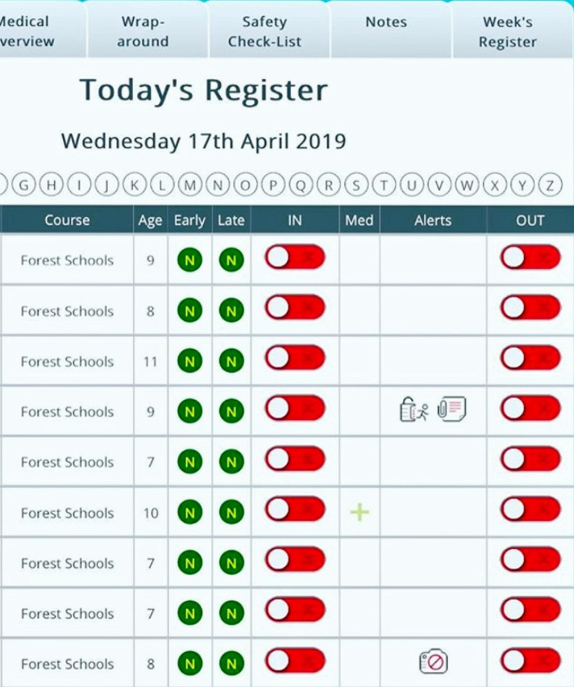Screen dimensions: 574x687
Task: Click the backpack runner alert icon
Action: (x=414, y=409)
